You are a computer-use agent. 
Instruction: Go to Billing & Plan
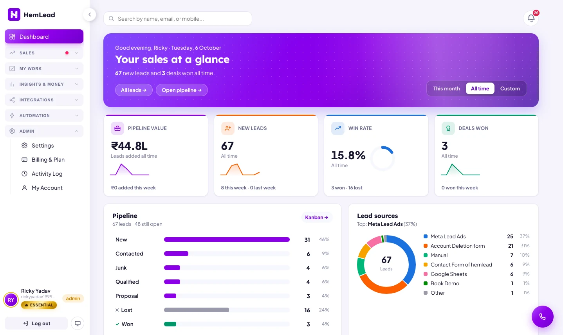coord(50,160)
